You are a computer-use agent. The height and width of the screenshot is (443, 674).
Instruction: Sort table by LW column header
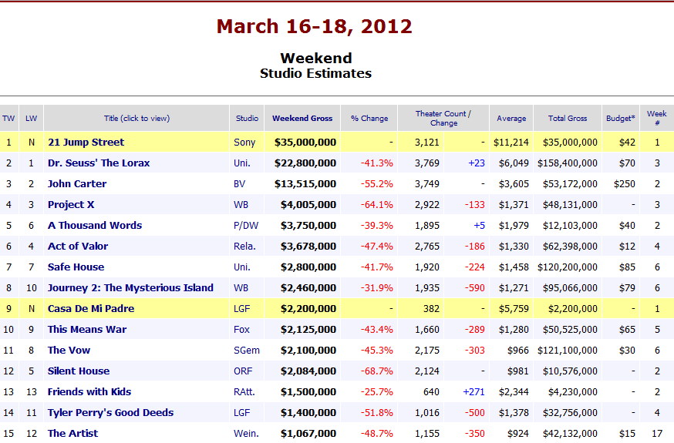[x=32, y=119]
